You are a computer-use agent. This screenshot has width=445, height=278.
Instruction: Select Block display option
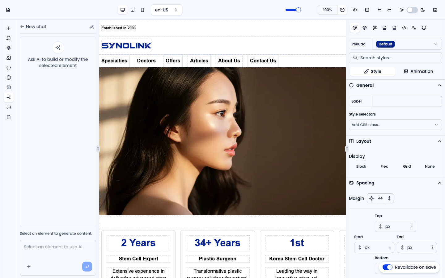pos(361,166)
